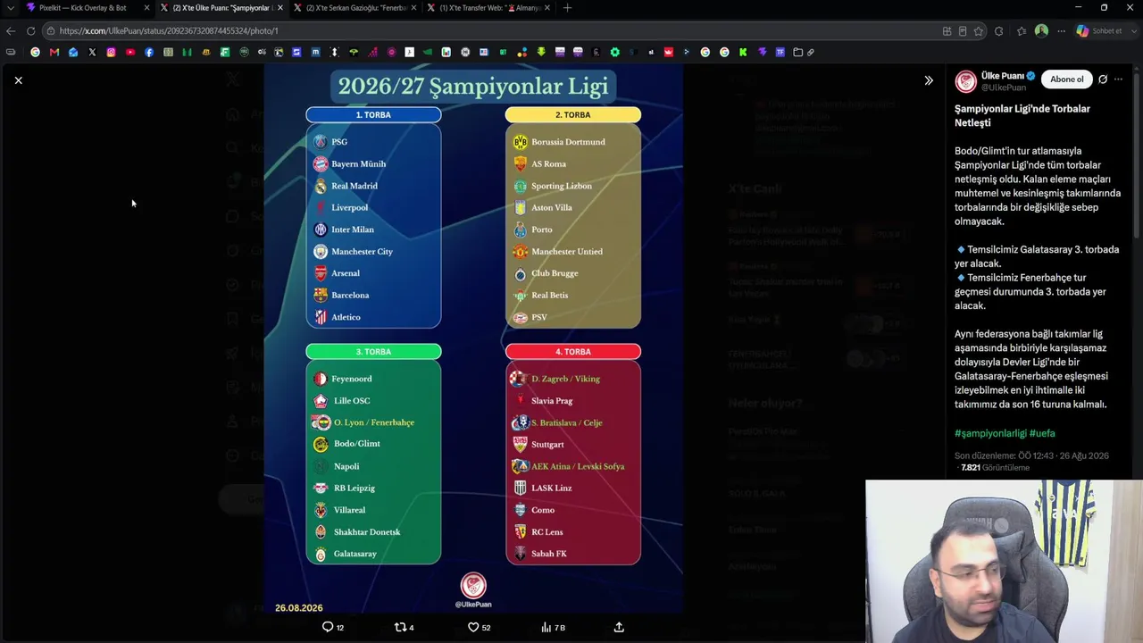Open the browser extensions puzzle icon
Viewport: 1143px width, 643px height.
[998, 30]
